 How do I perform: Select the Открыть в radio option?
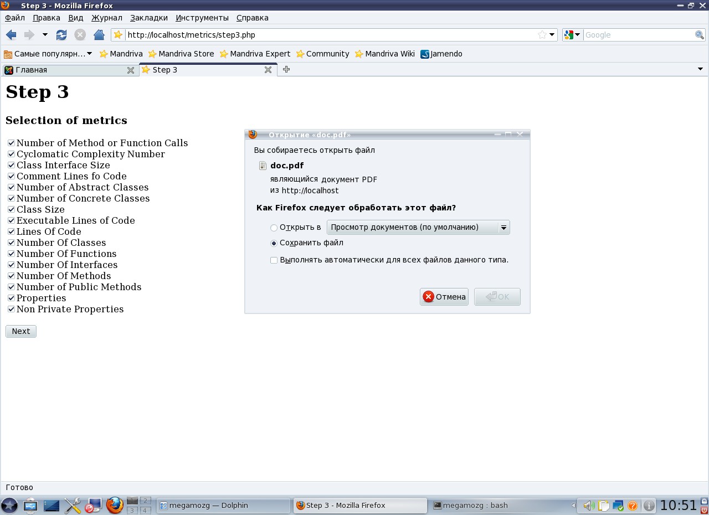pyautogui.click(x=274, y=228)
